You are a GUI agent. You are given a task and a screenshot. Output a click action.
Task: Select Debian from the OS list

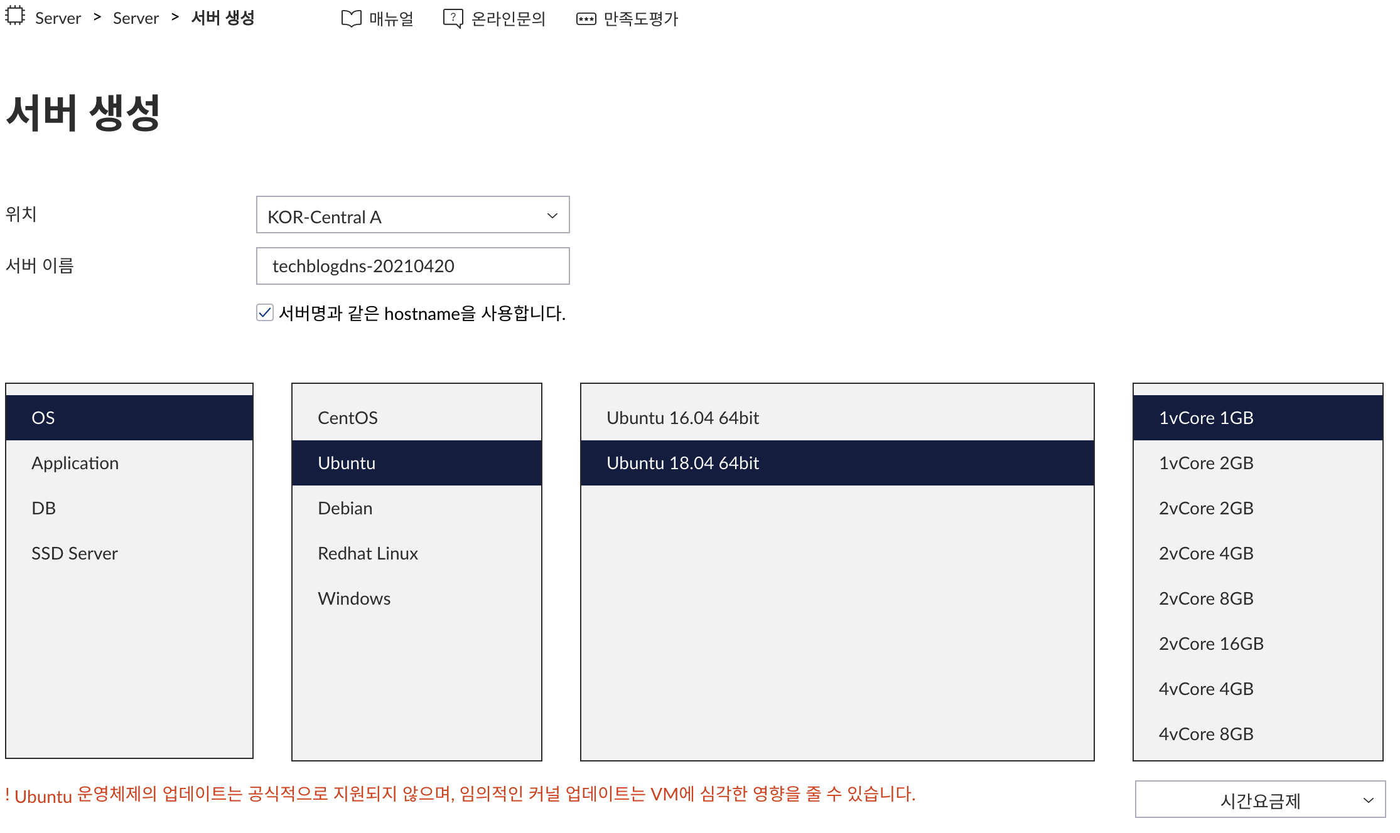click(345, 508)
